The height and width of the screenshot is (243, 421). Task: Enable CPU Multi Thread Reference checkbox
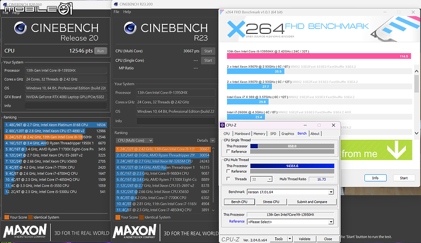tap(228, 171)
